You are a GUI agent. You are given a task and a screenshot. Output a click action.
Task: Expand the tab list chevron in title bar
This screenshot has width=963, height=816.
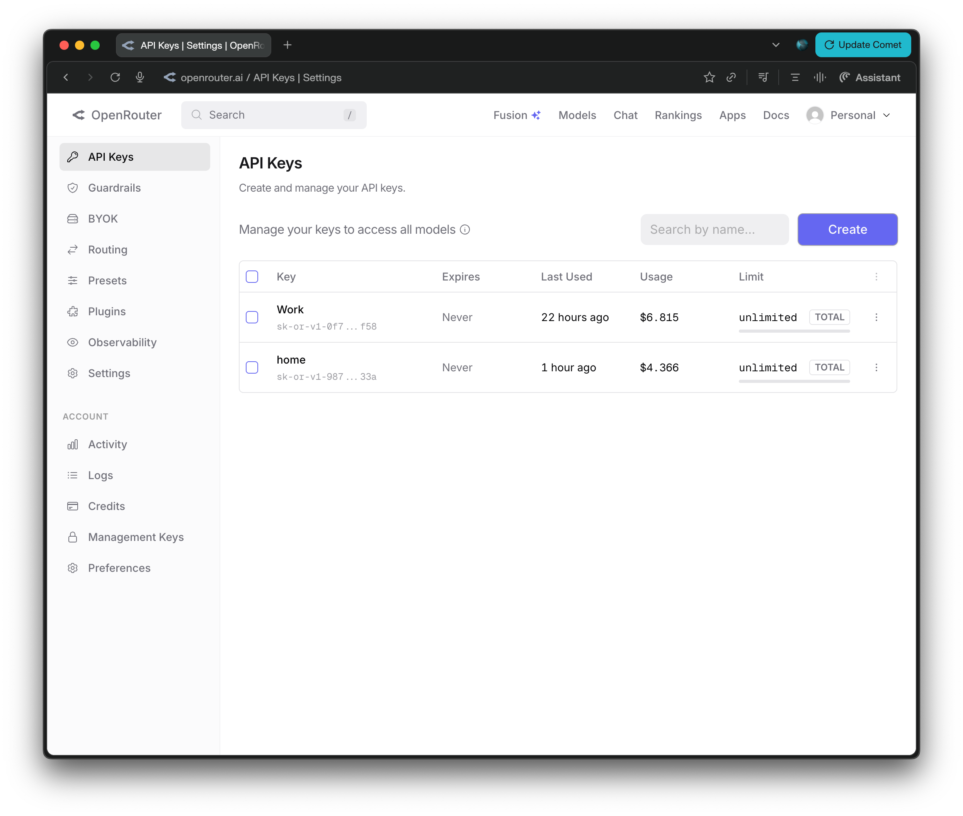(x=776, y=45)
